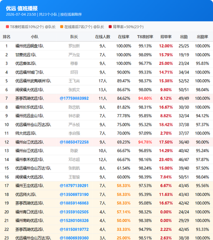The image size is (213, 240).
Task: Select team 福州南屿优远1队
Action: [29, 220]
